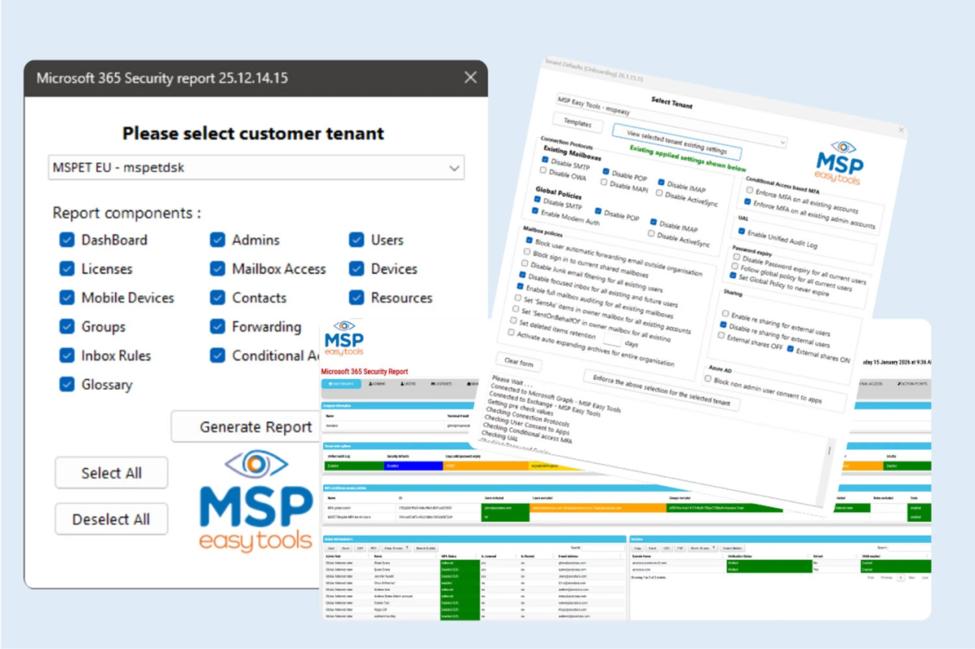Uncheck the Groups report component

pos(67,327)
